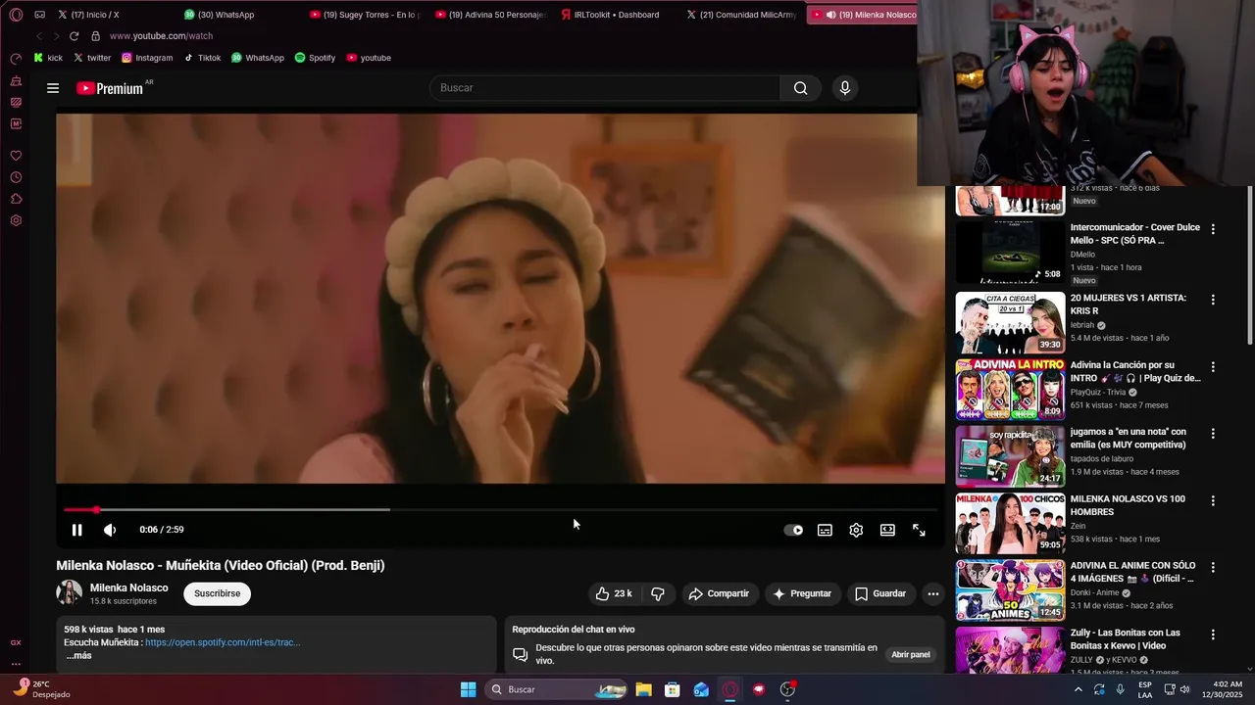Open the sidebar Extensions cube icon
1255x705 pixels.
pyautogui.click(x=16, y=199)
